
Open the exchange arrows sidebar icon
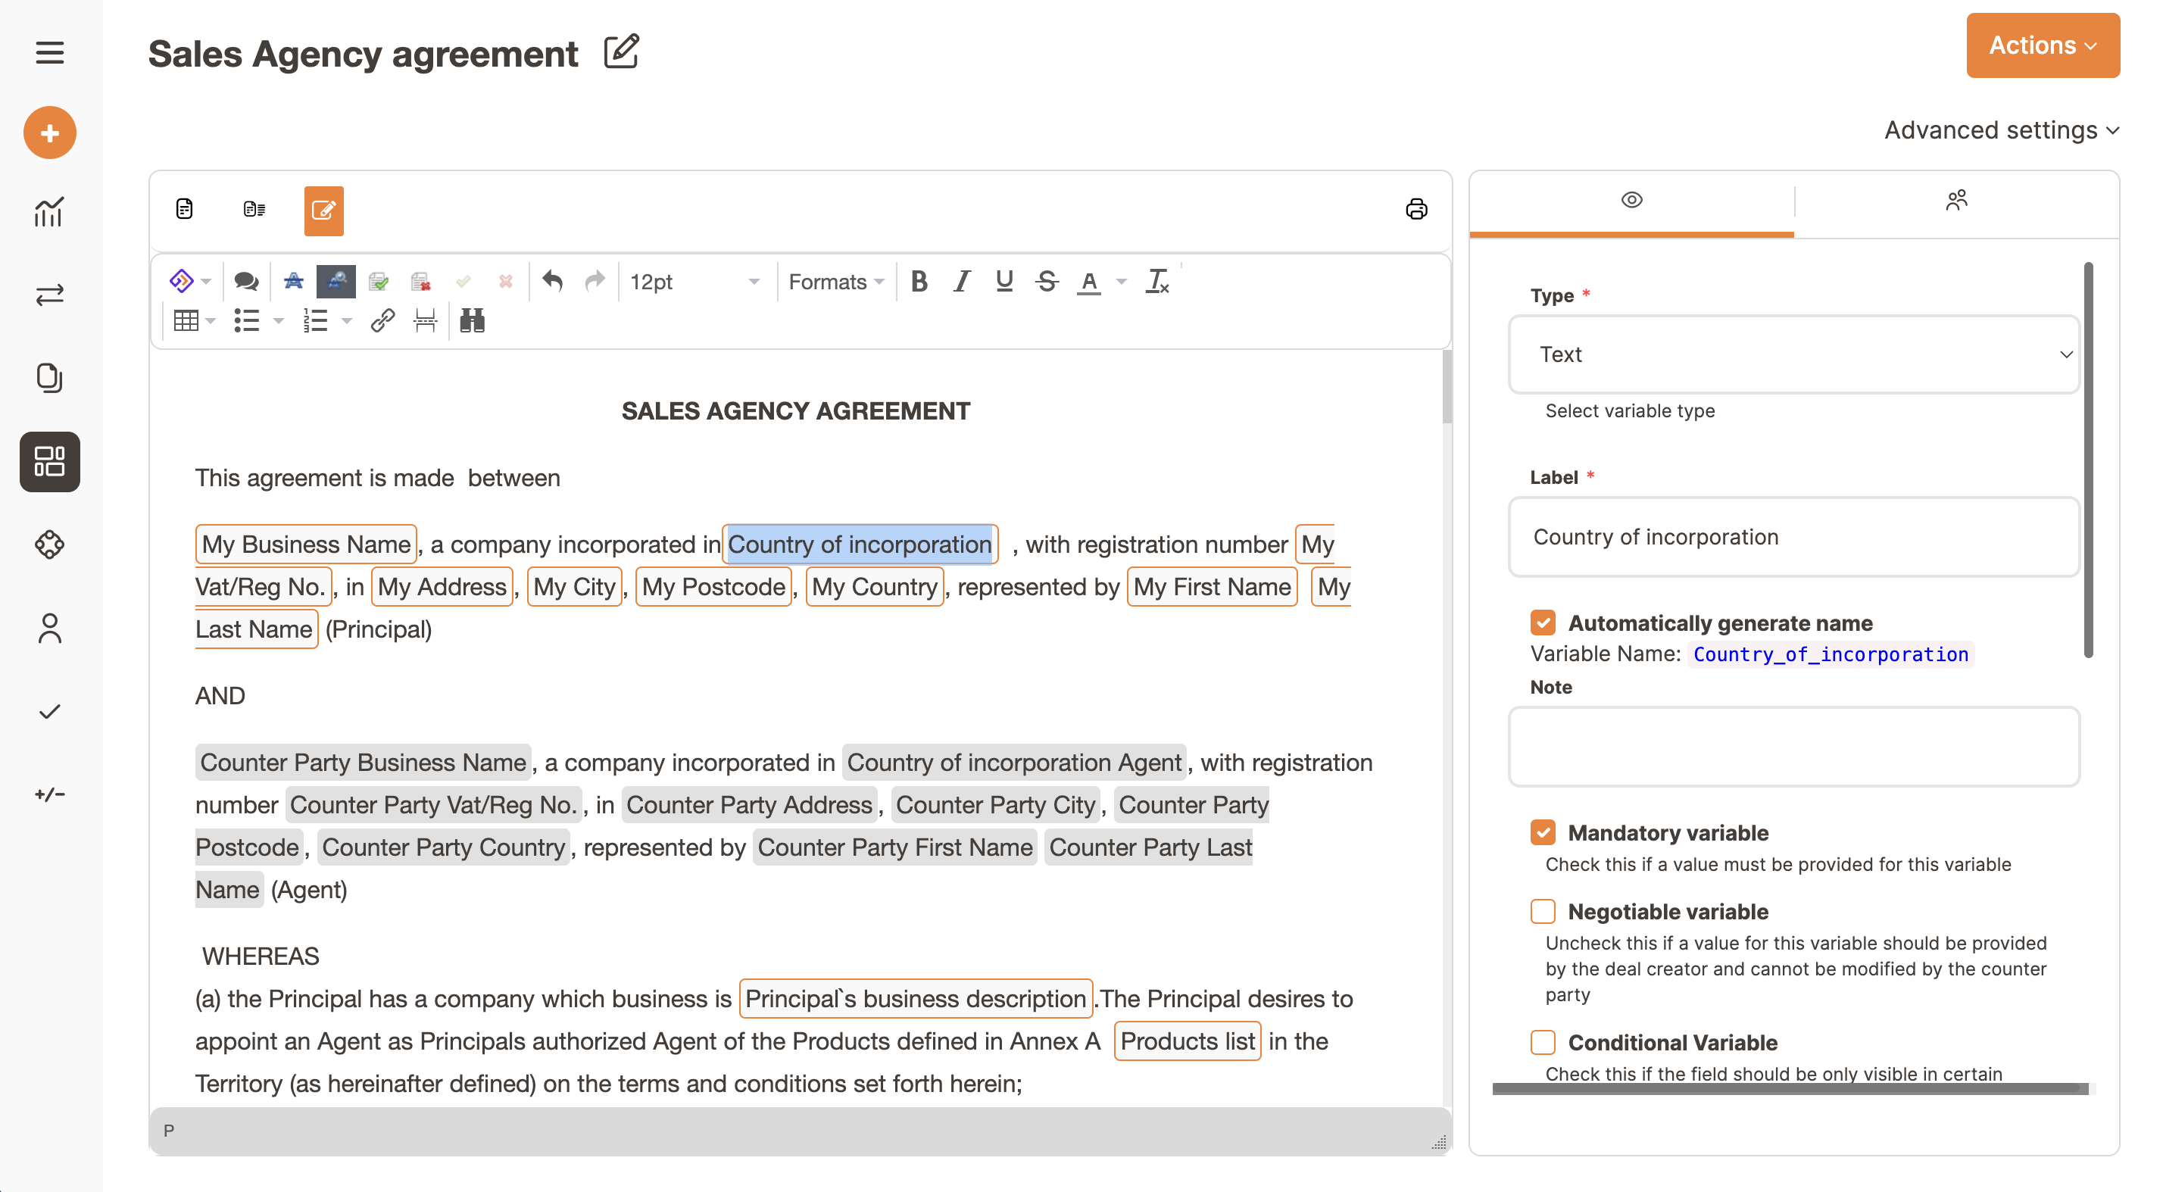(x=49, y=295)
